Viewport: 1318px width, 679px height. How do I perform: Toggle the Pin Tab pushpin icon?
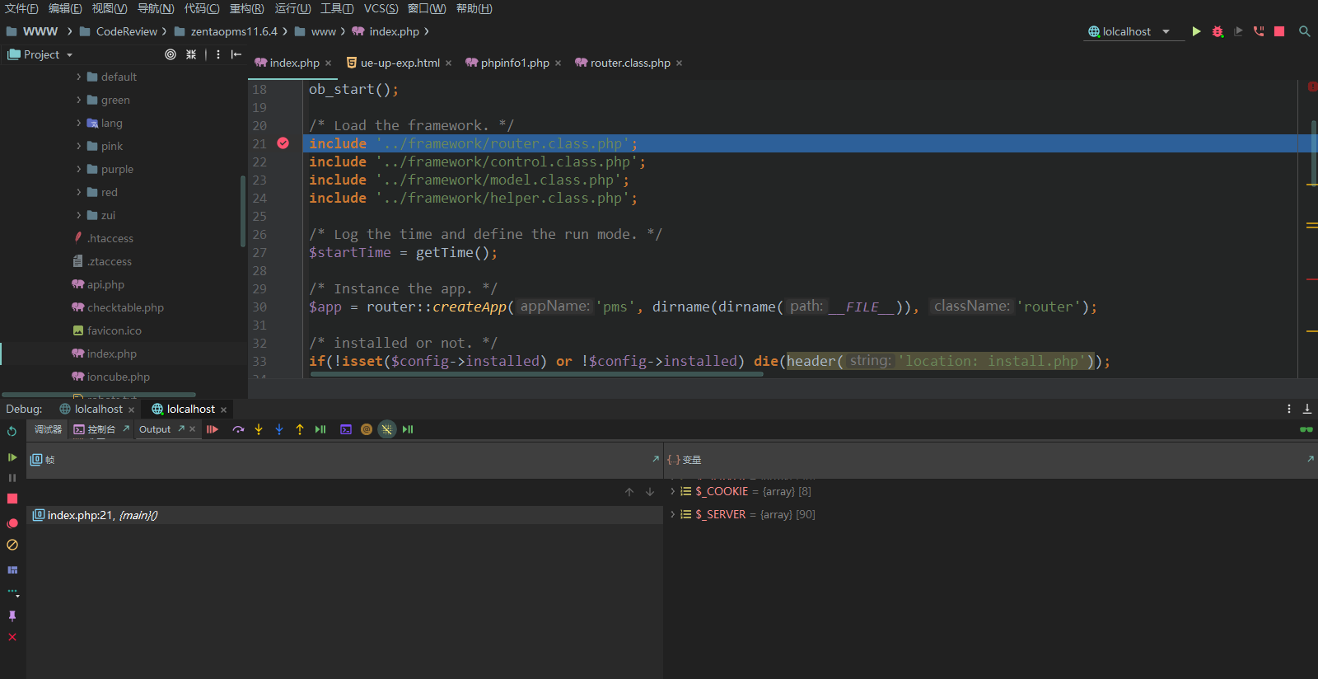tap(12, 616)
